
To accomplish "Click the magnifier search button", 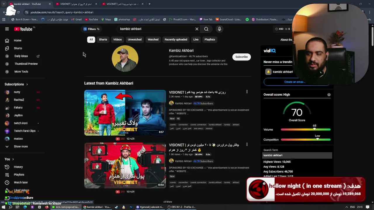I will click(x=206, y=29).
